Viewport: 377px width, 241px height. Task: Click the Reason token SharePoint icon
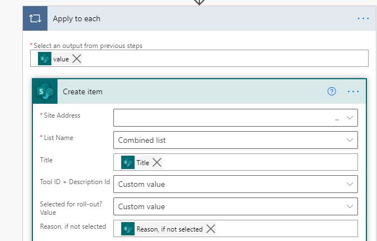coord(128,229)
